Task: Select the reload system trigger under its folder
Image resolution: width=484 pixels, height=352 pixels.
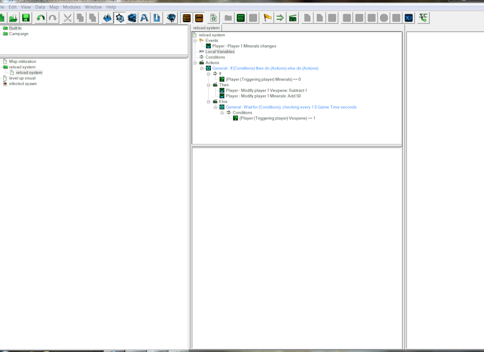Action: point(29,73)
